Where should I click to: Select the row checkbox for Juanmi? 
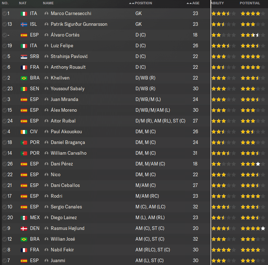tap(4, 261)
